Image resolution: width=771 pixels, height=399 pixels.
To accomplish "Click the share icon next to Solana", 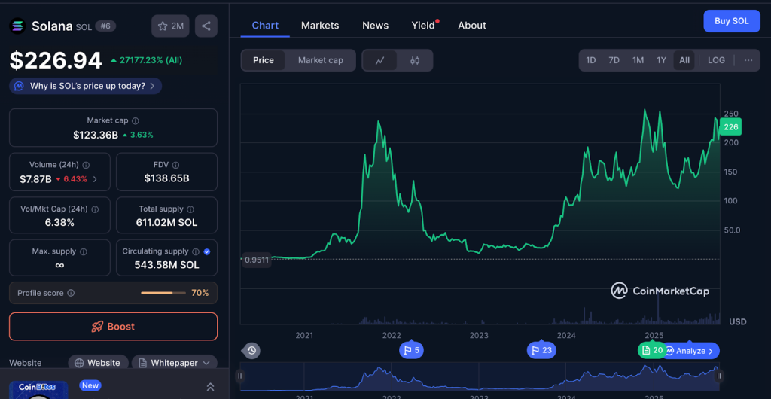I will click(x=206, y=26).
